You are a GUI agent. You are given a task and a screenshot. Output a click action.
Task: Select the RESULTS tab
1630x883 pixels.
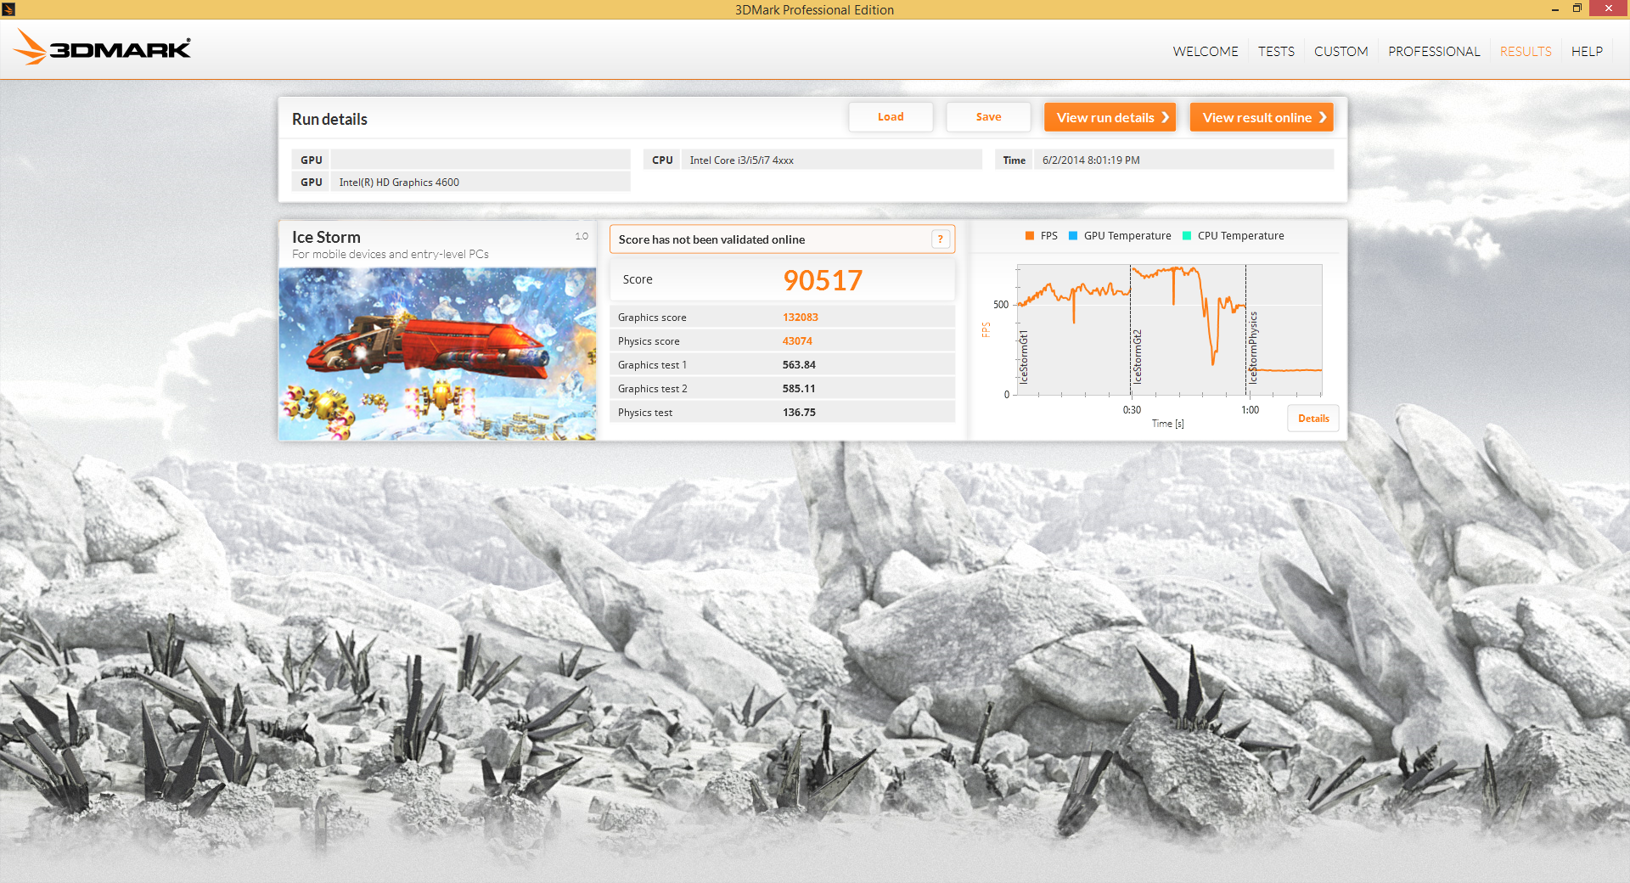point(1526,52)
